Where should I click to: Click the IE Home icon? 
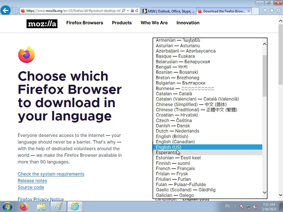click(x=265, y=10)
